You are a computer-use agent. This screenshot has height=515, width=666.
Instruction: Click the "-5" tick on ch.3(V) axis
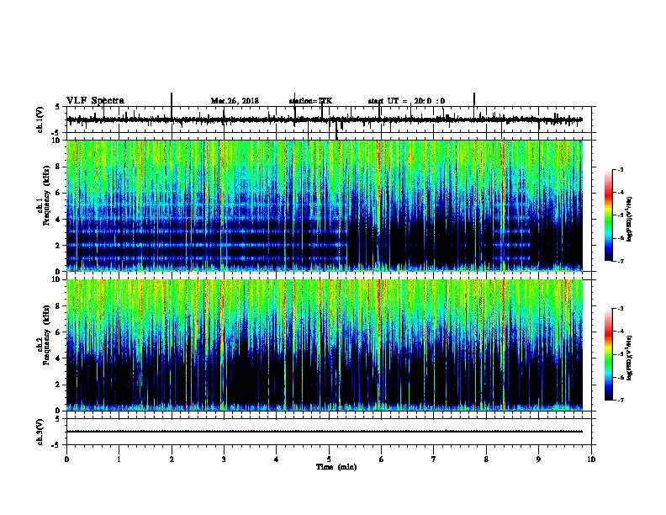tap(56, 445)
